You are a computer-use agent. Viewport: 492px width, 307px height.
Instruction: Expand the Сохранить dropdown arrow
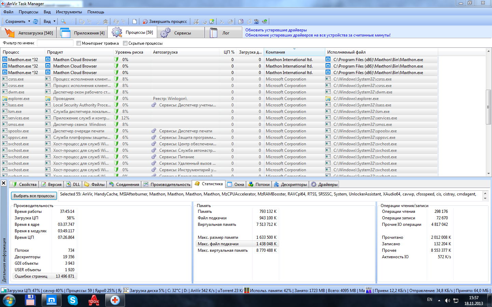29,21
